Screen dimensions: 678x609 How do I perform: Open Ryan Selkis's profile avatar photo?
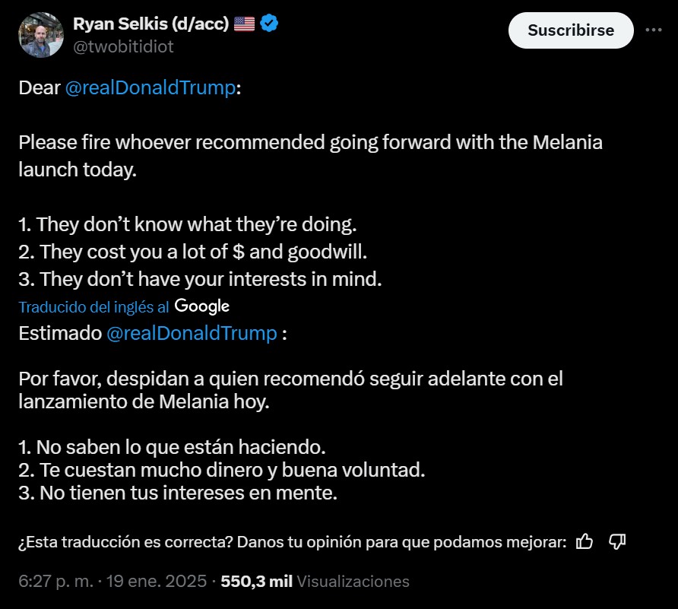41,35
